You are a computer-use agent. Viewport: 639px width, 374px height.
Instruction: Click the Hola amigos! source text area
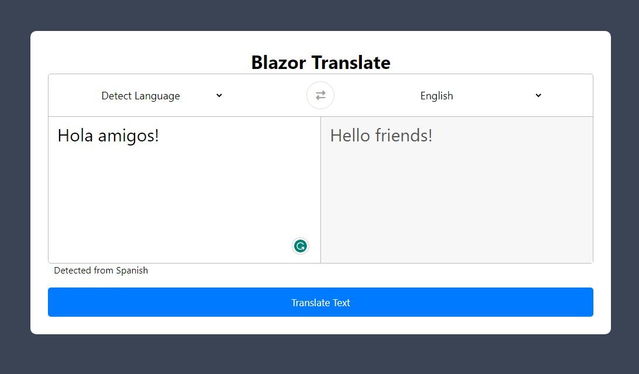pyautogui.click(x=185, y=190)
